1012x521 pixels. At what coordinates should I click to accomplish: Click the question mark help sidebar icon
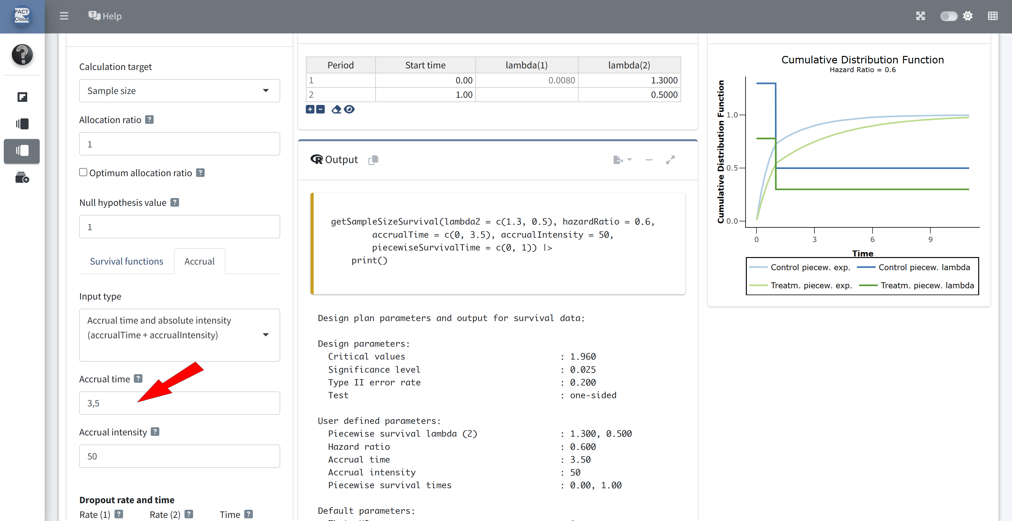(22, 55)
